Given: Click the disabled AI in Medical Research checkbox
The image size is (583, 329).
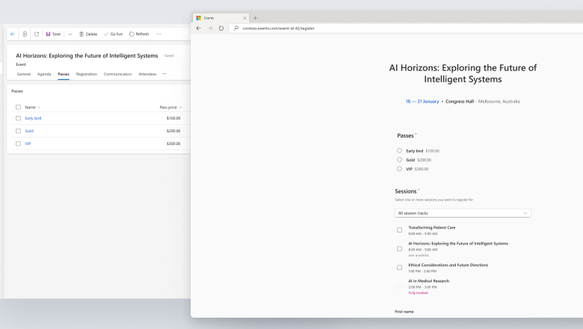Looking at the screenshot, I should [x=399, y=286].
